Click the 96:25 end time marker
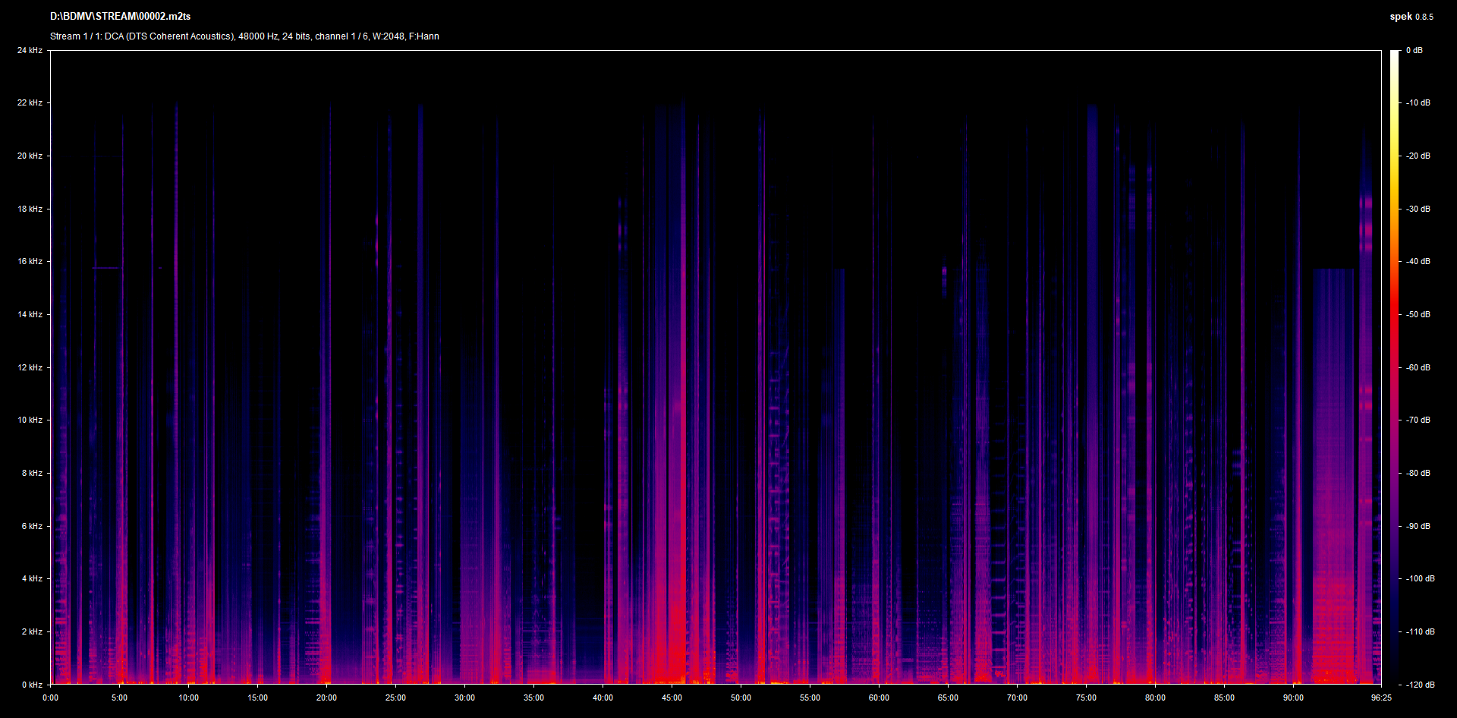The image size is (1457, 718). click(1381, 698)
